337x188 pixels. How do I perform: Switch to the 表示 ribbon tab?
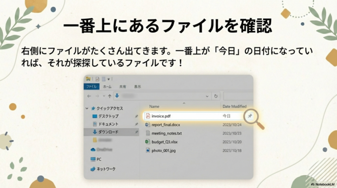point(138,87)
